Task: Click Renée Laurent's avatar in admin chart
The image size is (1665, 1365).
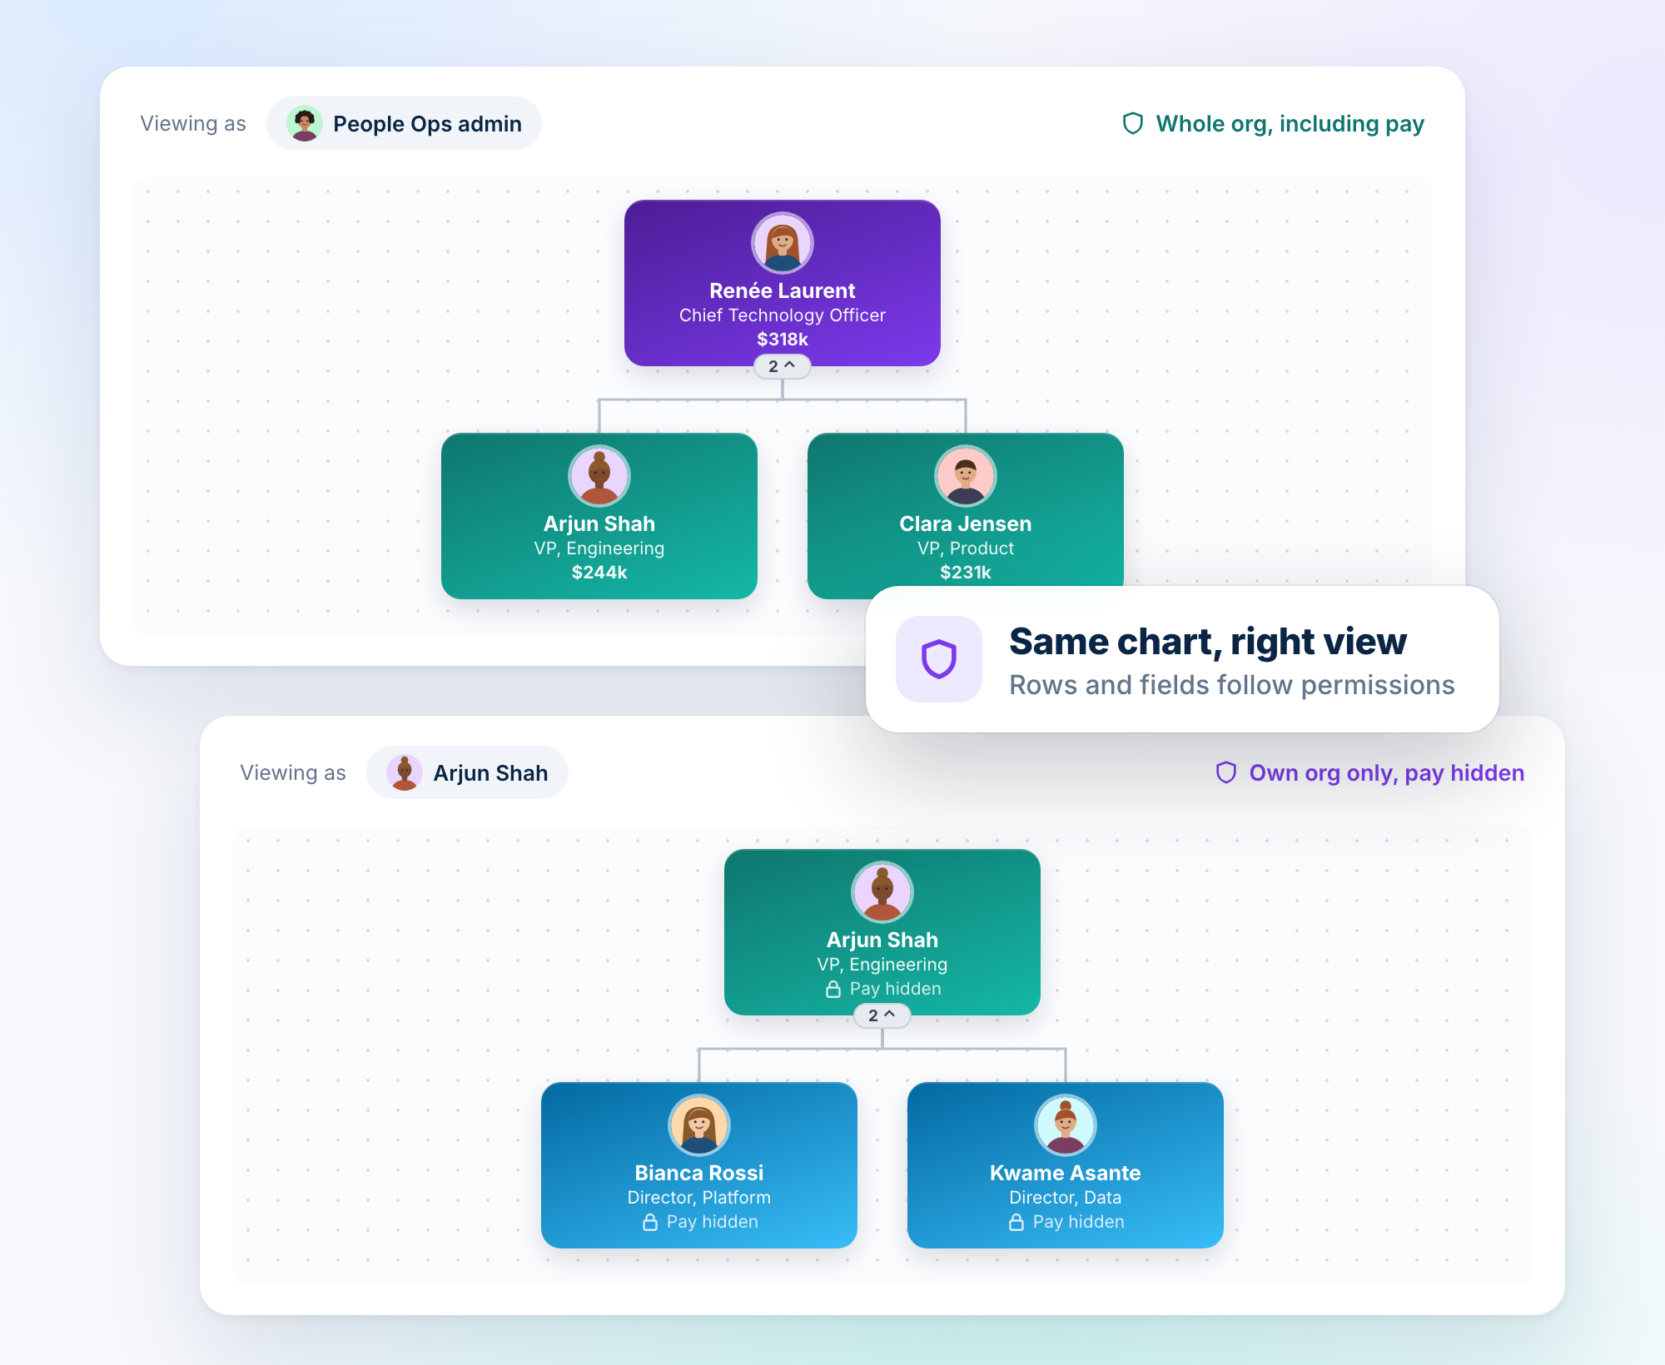Action: pyautogui.click(x=783, y=243)
